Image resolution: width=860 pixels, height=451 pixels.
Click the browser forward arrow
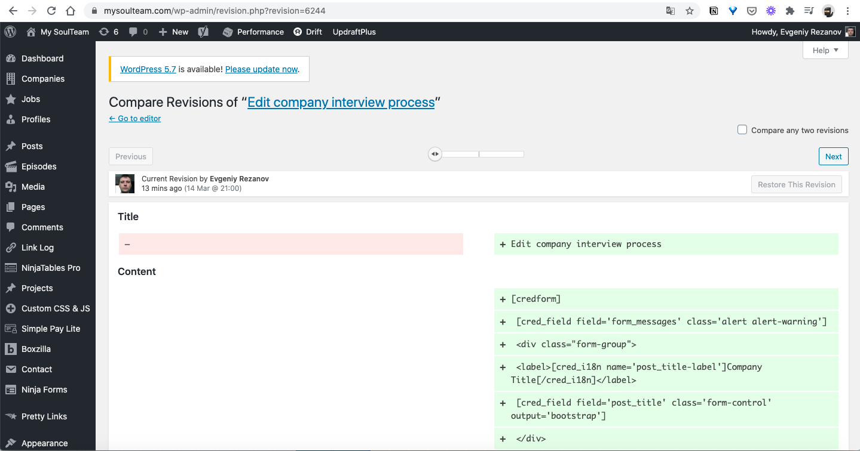[32, 11]
